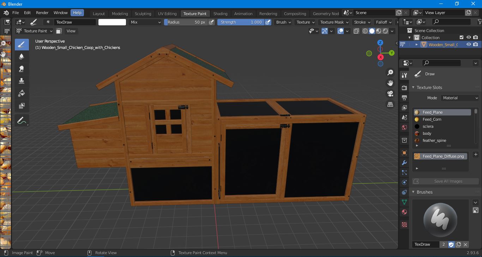
Task: Select the Fill bucket tool
Action: coord(22,93)
